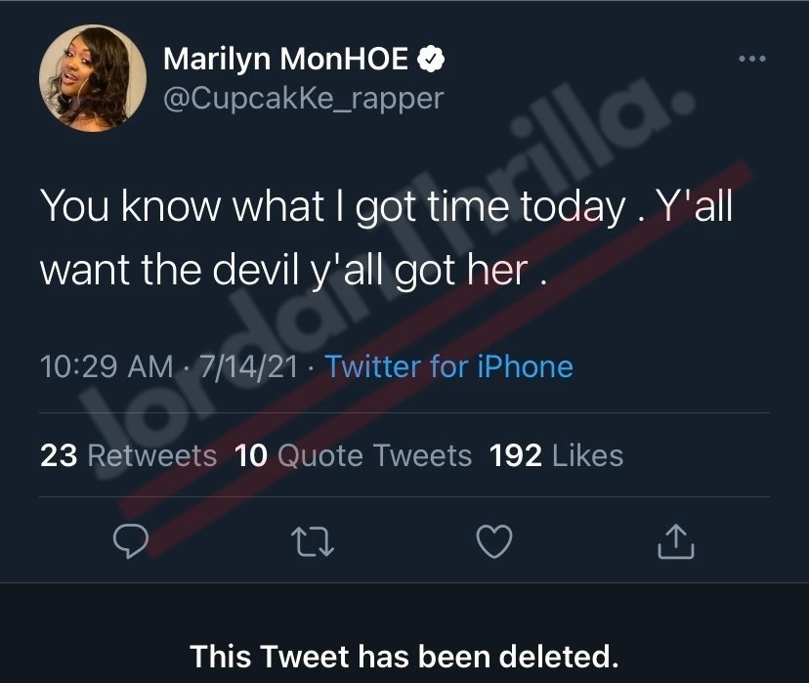Open the three-dot more options menu
809x683 pixels.
(x=751, y=59)
